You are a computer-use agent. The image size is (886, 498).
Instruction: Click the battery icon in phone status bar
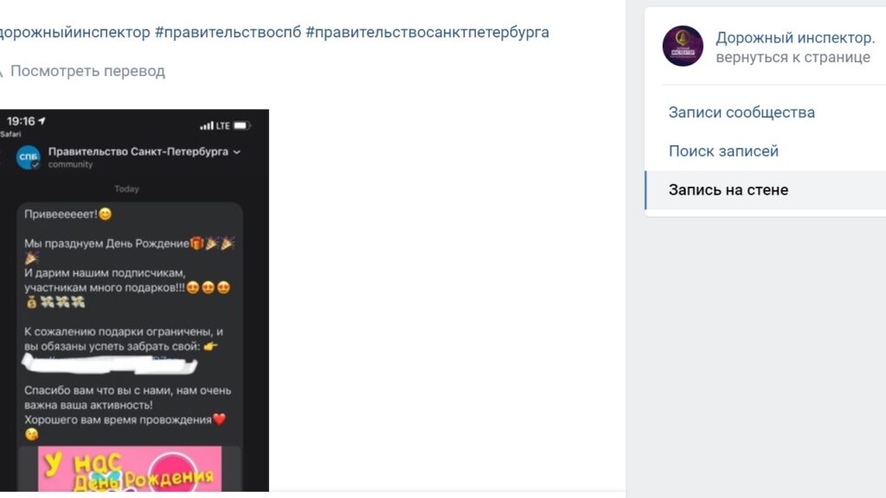(x=242, y=125)
